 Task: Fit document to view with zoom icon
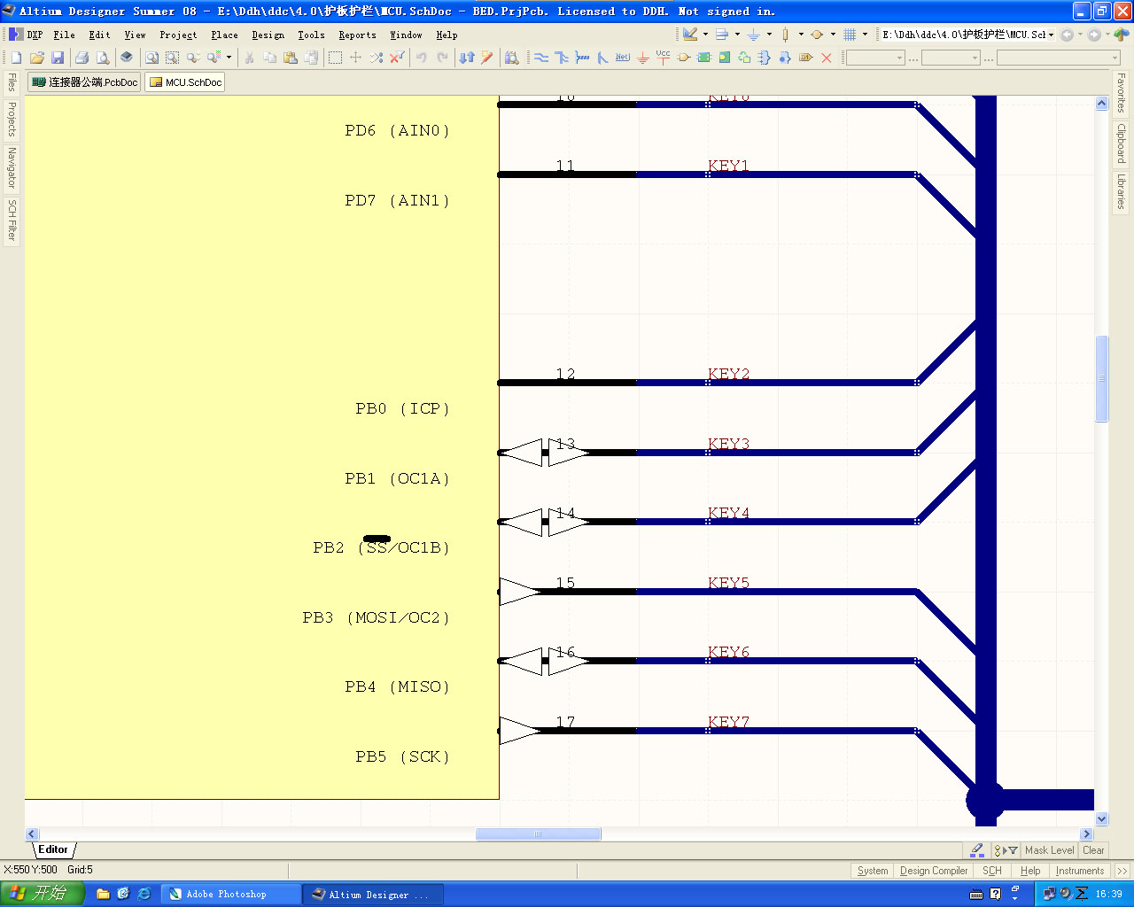coord(151,58)
